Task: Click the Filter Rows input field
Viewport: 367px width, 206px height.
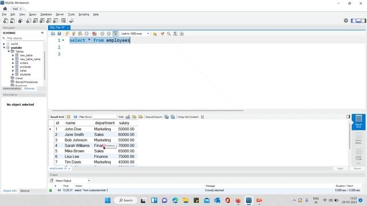Action: pyautogui.click(x=104, y=117)
